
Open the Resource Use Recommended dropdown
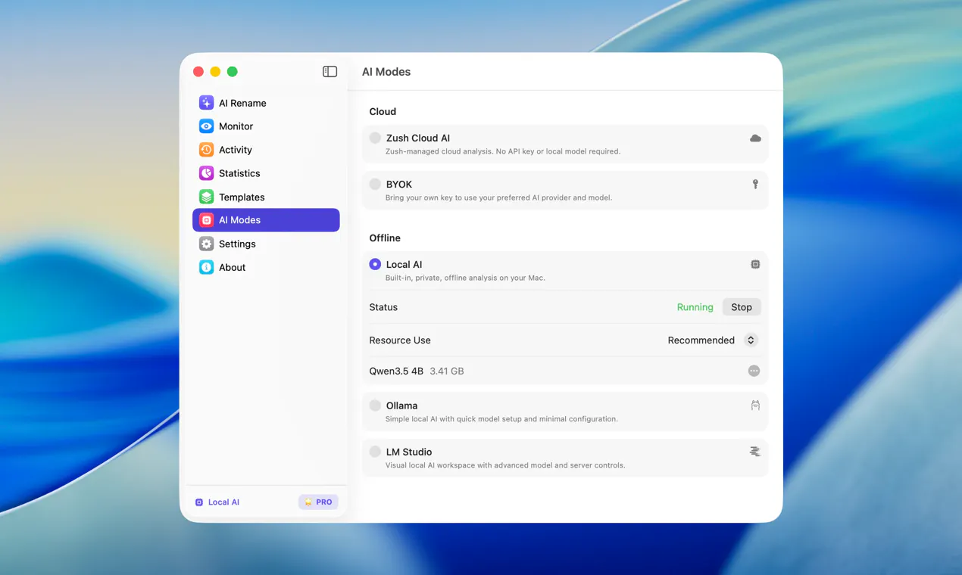click(713, 340)
